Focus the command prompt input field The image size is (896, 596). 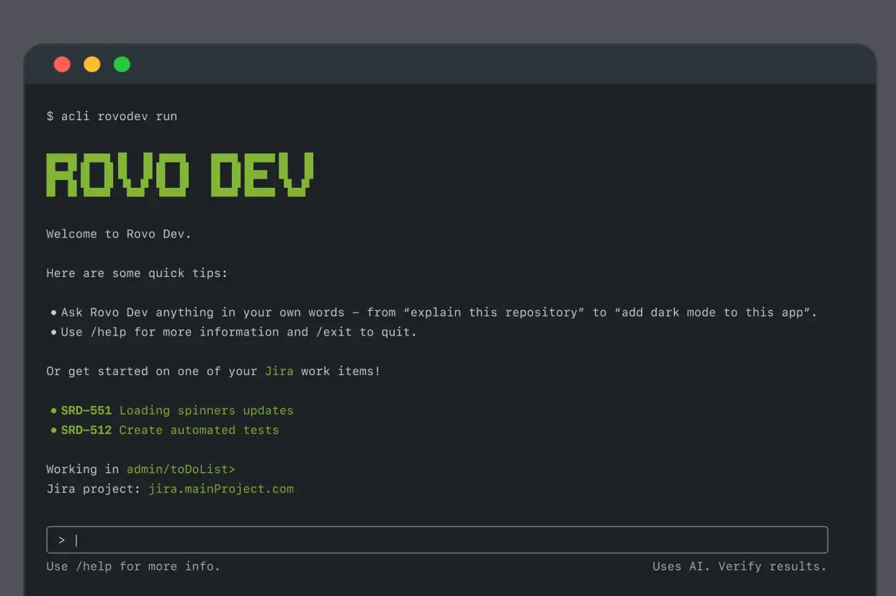point(447,540)
